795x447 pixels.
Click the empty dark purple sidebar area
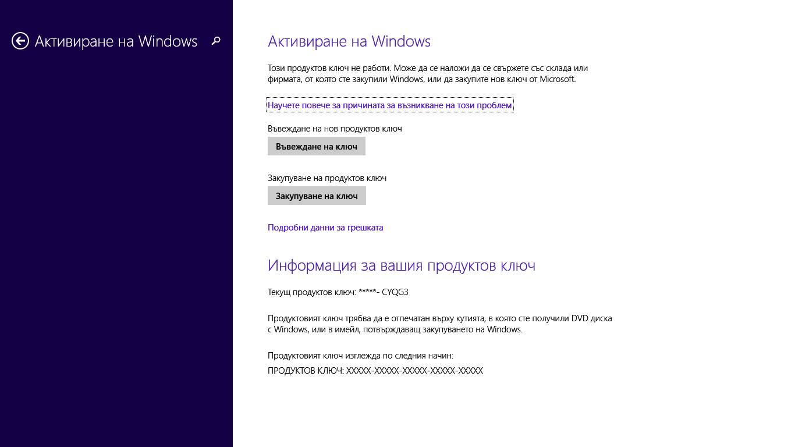pos(116,250)
